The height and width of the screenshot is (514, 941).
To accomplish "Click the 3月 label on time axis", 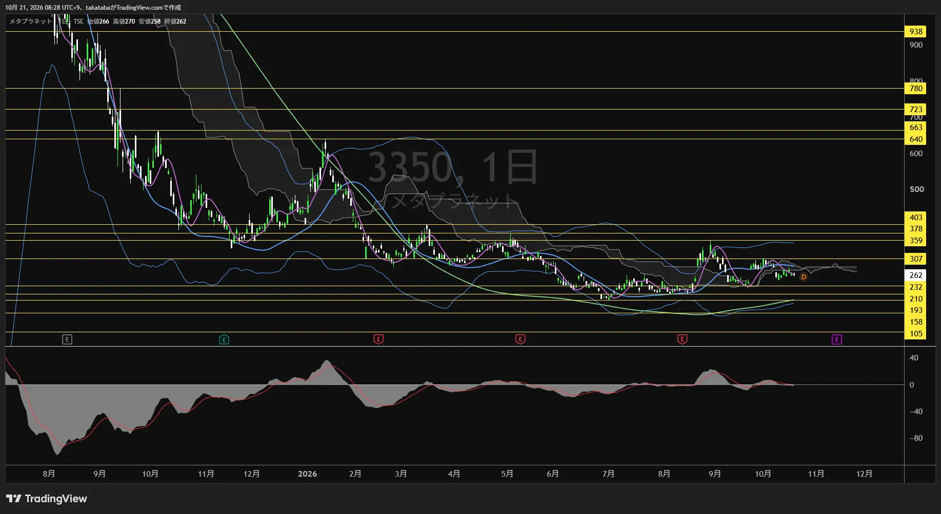I will [x=401, y=474].
